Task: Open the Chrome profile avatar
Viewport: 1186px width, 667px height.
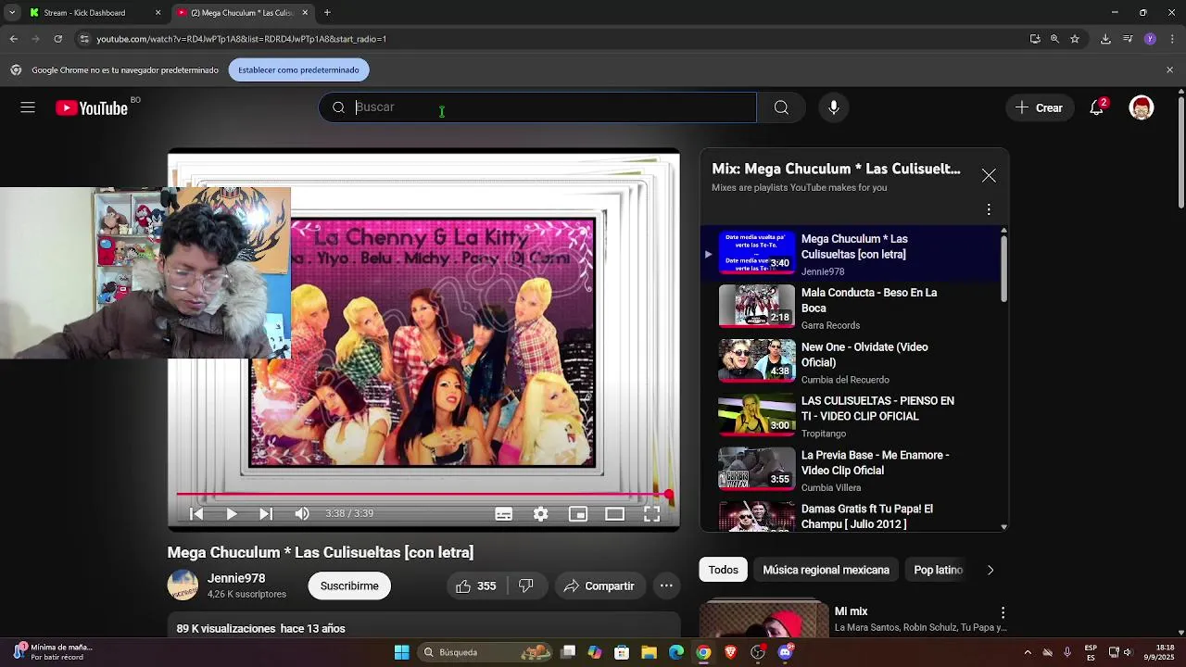Action: pyautogui.click(x=1150, y=39)
